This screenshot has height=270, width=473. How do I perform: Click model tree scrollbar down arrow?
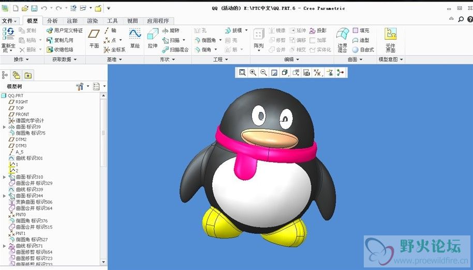tap(104, 262)
